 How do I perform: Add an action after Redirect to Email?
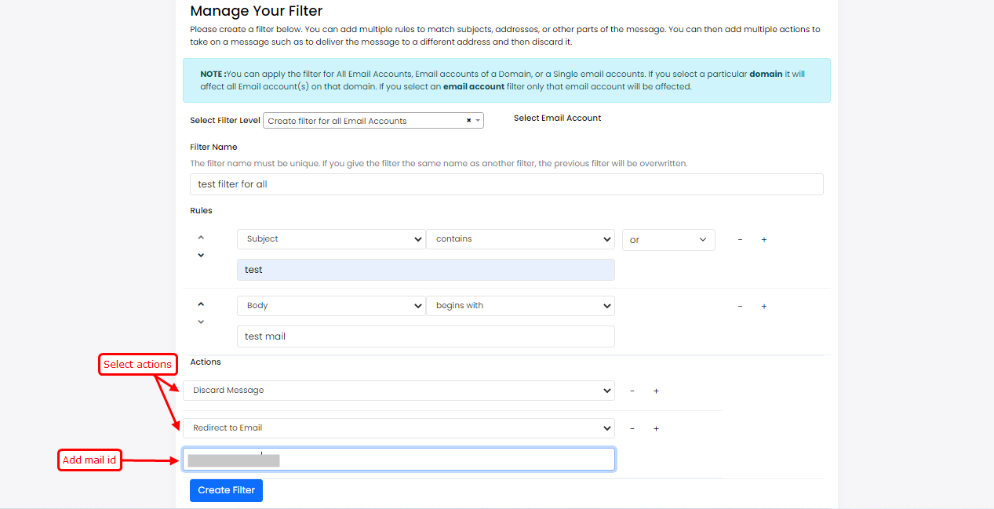657,428
